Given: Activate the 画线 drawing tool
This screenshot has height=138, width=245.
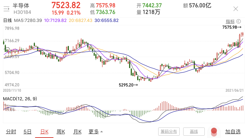Looking at the screenshot, I should pos(194,131).
